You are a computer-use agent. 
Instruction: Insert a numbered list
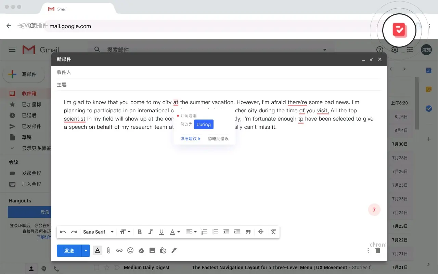(x=204, y=232)
